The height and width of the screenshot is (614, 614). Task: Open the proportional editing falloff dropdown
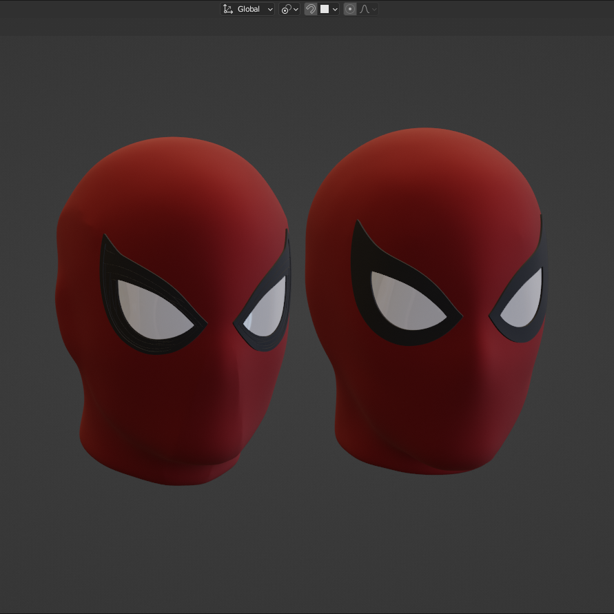click(x=368, y=9)
